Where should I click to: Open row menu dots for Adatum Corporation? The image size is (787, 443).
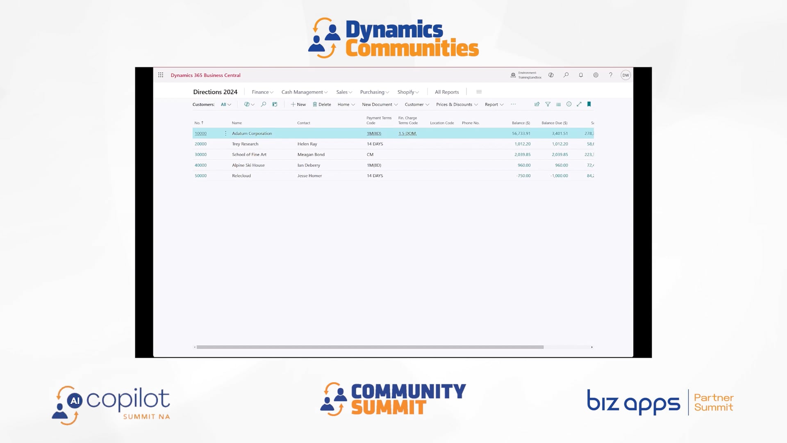(225, 133)
